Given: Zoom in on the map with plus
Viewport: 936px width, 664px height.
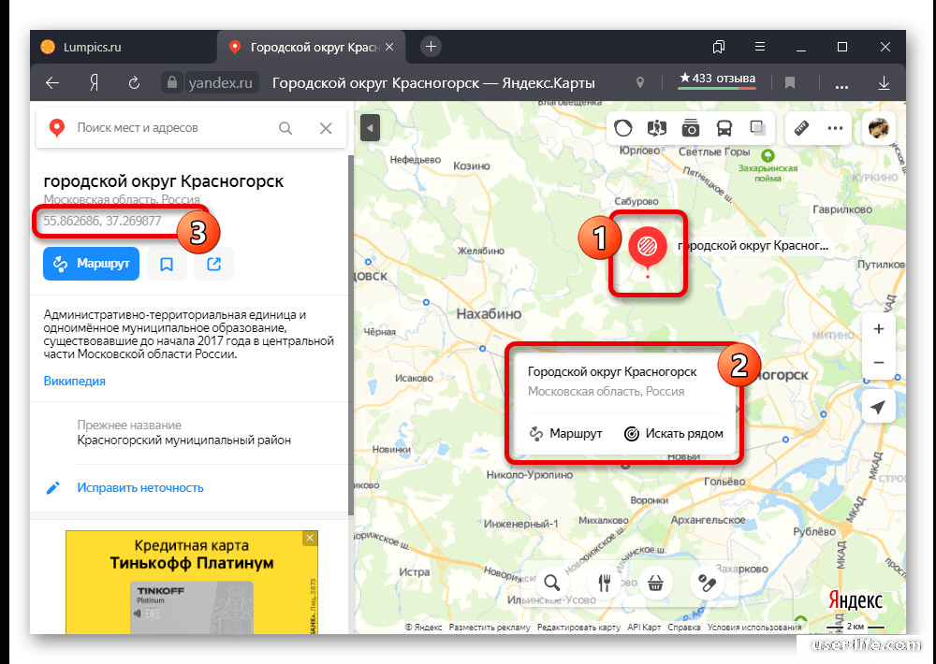Looking at the screenshot, I should point(879,328).
